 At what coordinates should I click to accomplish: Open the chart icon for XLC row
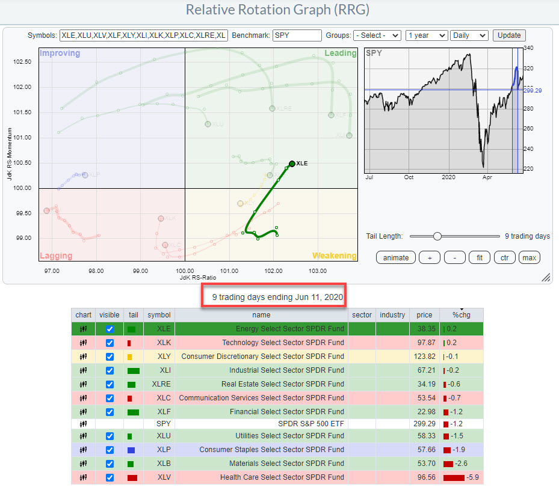83,398
